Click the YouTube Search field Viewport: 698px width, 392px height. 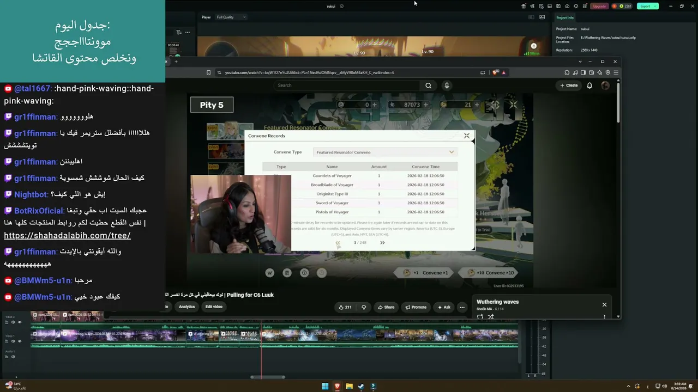(347, 85)
